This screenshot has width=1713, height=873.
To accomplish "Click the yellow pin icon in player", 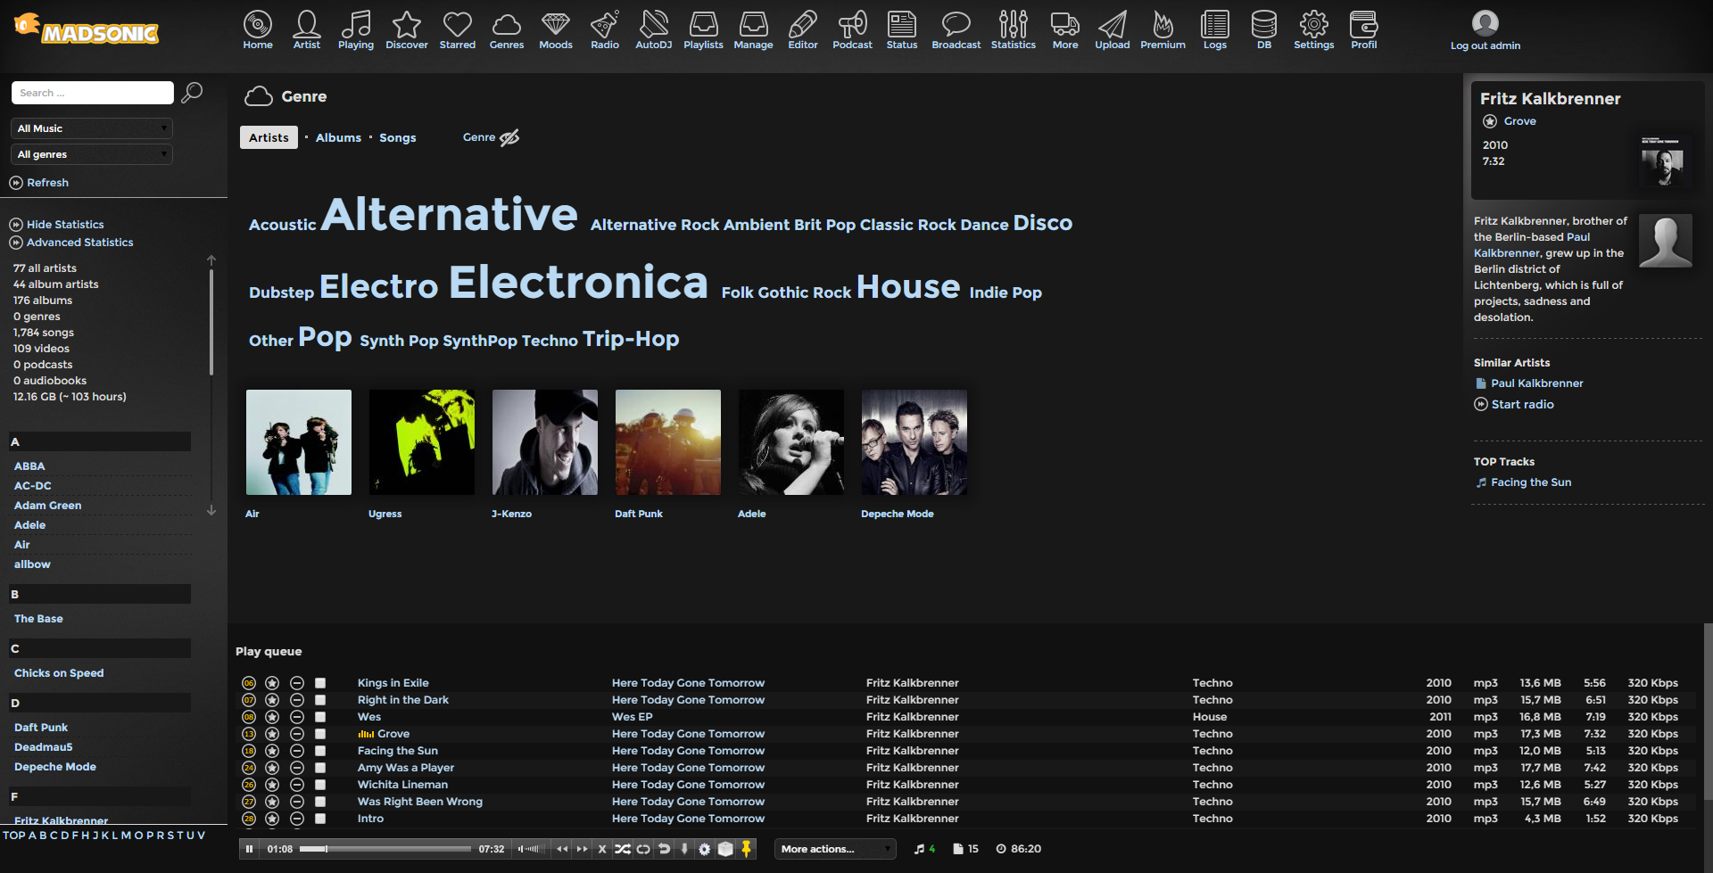I will coord(746,849).
